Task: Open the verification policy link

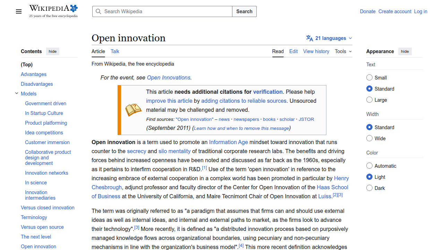Action: pos(268,92)
